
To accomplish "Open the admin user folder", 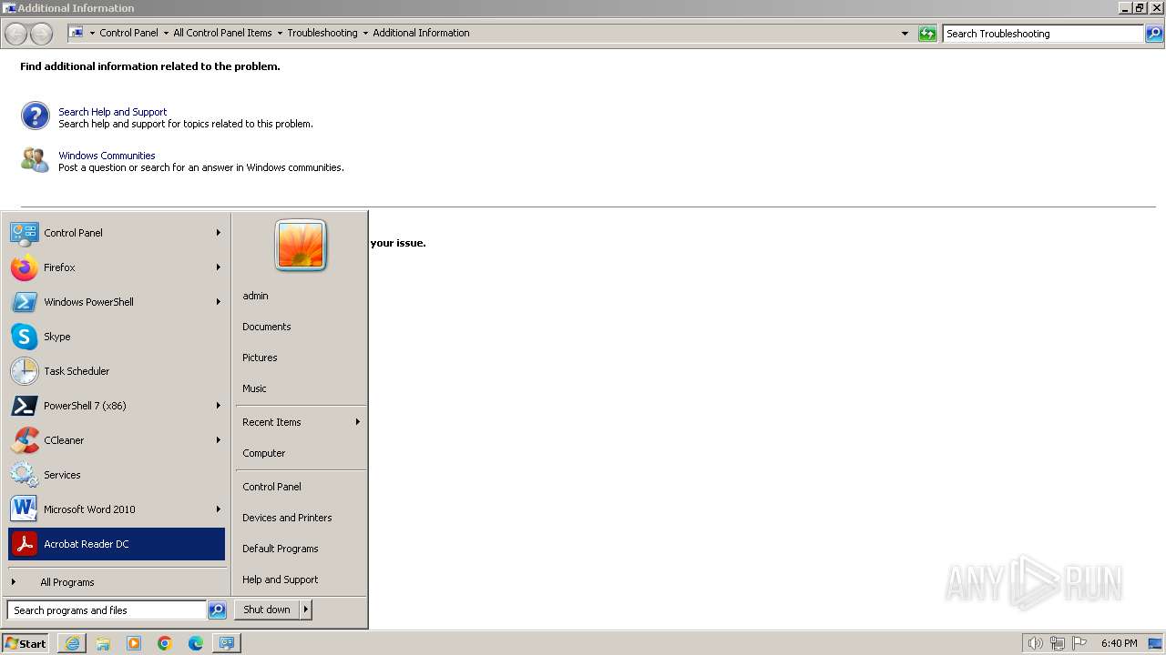I will 255,296.
